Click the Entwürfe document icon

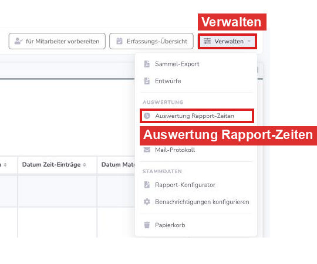pyautogui.click(x=147, y=81)
